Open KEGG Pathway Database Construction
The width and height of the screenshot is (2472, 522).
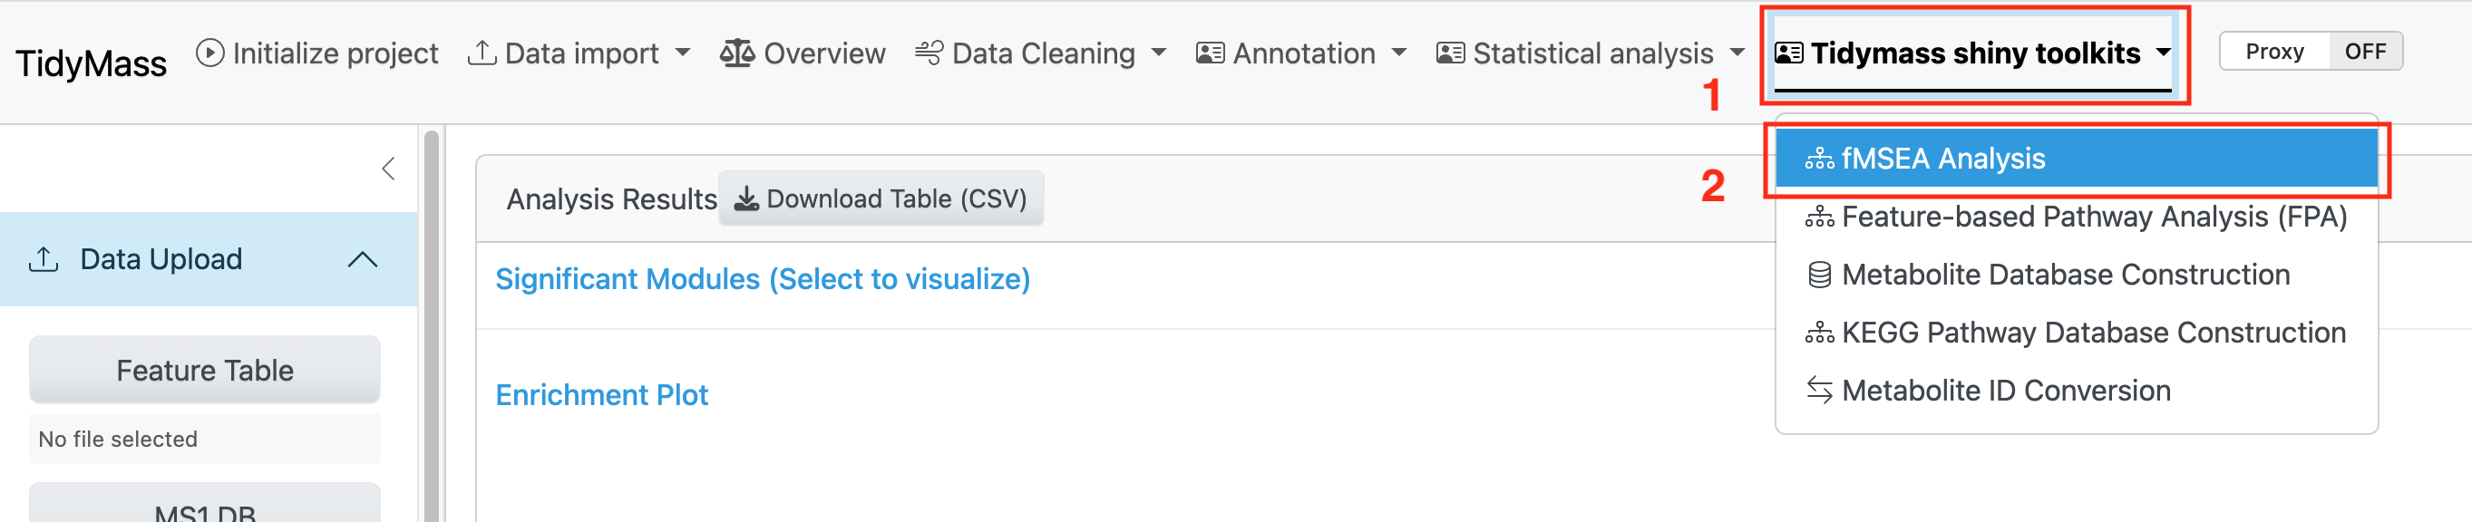pyautogui.click(x=2093, y=333)
